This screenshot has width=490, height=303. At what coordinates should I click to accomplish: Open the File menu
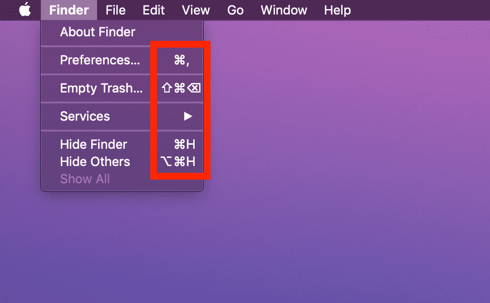[x=115, y=10]
